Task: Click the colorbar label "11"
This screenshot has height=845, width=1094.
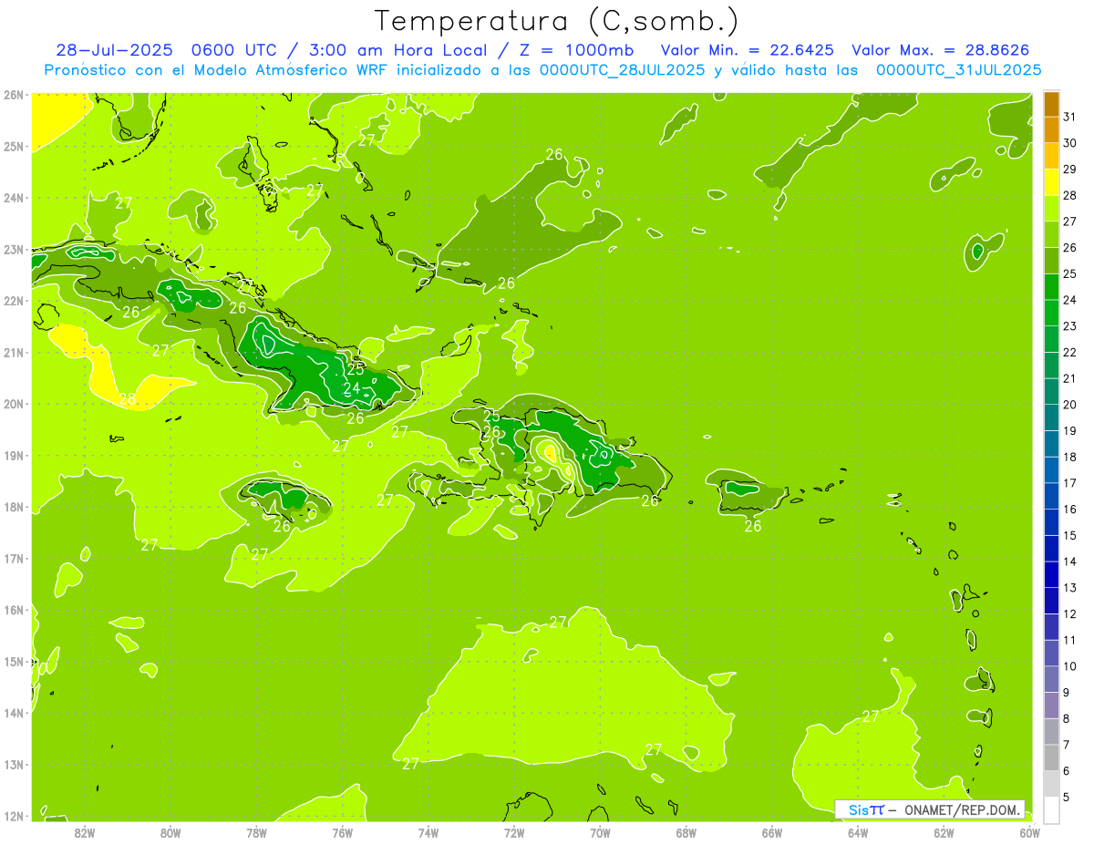Action: click(x=1070, y=640)
